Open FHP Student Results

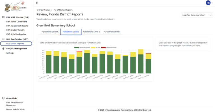coord(15,30)
